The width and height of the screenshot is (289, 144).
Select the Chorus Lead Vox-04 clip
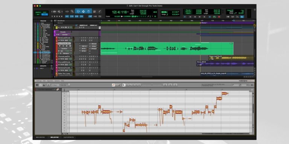[231, 58]
